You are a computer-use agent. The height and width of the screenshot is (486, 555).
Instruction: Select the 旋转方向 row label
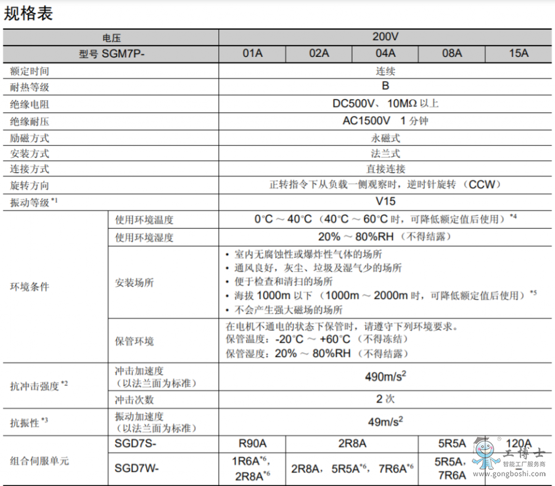30,185
